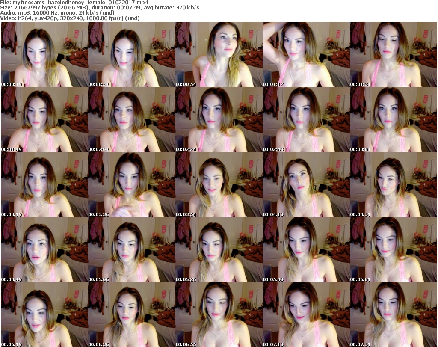Select the thumbnail frame stamped 00:07:13
This screenshot has width=438, height=347.
(x=306, y=314)
